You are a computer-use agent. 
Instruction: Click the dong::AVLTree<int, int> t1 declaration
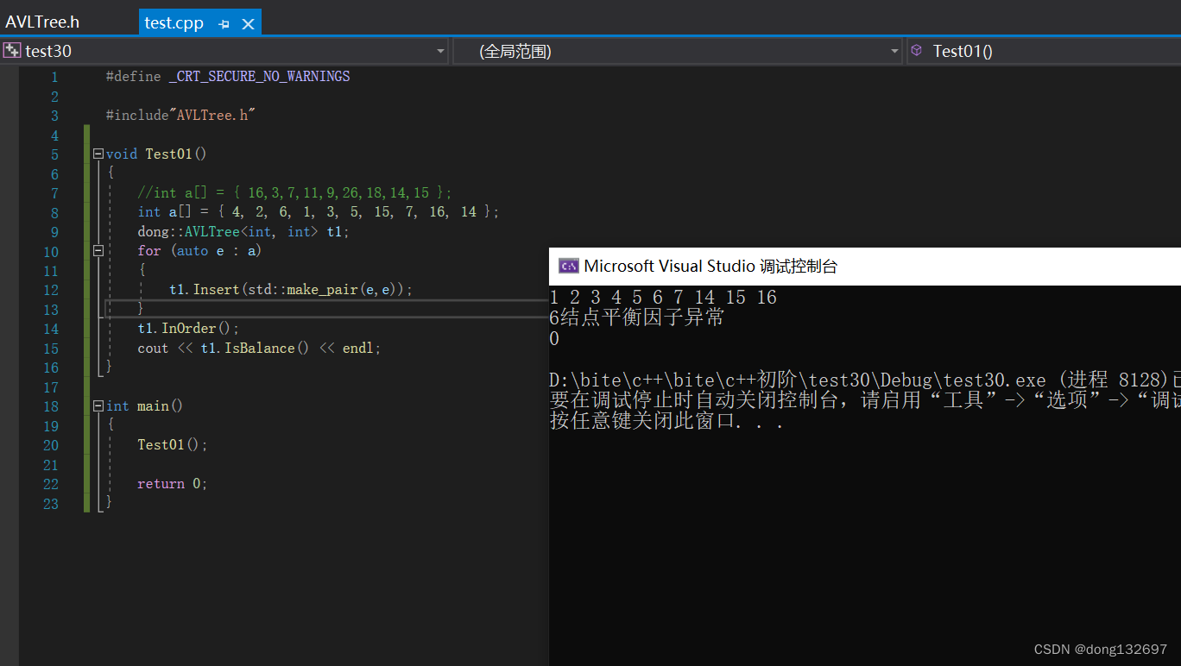pos(243,231)
